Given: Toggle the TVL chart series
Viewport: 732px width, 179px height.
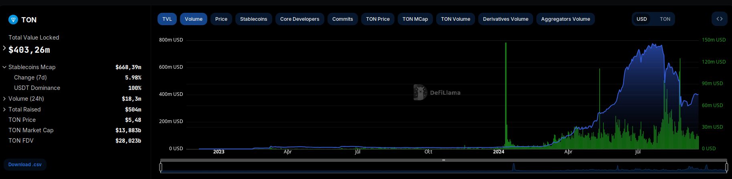Looking at the screenshot, I should pyautogui.click(x=167, y=19).
